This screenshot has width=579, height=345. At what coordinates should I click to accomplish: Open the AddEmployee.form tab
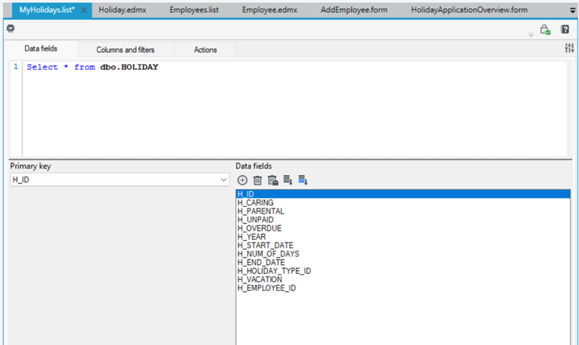[x=354, y=10]
